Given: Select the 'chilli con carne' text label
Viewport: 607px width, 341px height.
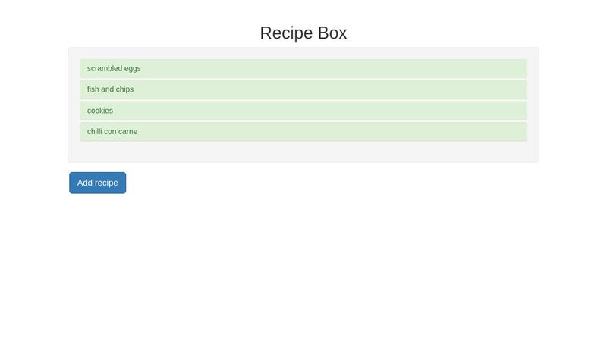Looking at the screenshot, I should click(x=112, y=131).
